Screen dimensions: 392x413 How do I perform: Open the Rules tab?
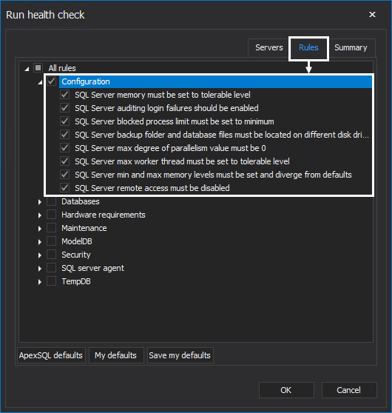[308, 47]
